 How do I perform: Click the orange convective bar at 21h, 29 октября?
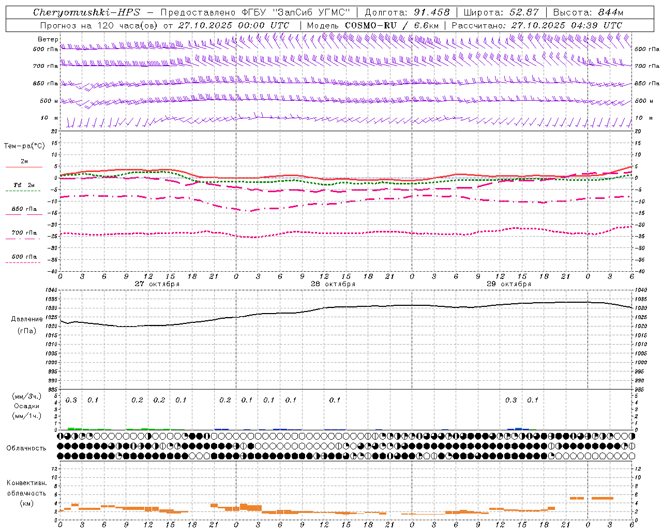pos(577,498)
